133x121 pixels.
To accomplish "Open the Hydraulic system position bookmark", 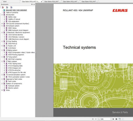I will click(x=14, y=86).
